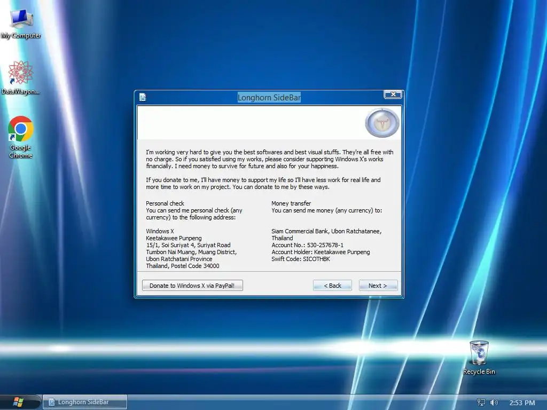Go to previous page with Back
Viewport: 547px width, 410px height.
pyautogui.click(x=332, y=286)
